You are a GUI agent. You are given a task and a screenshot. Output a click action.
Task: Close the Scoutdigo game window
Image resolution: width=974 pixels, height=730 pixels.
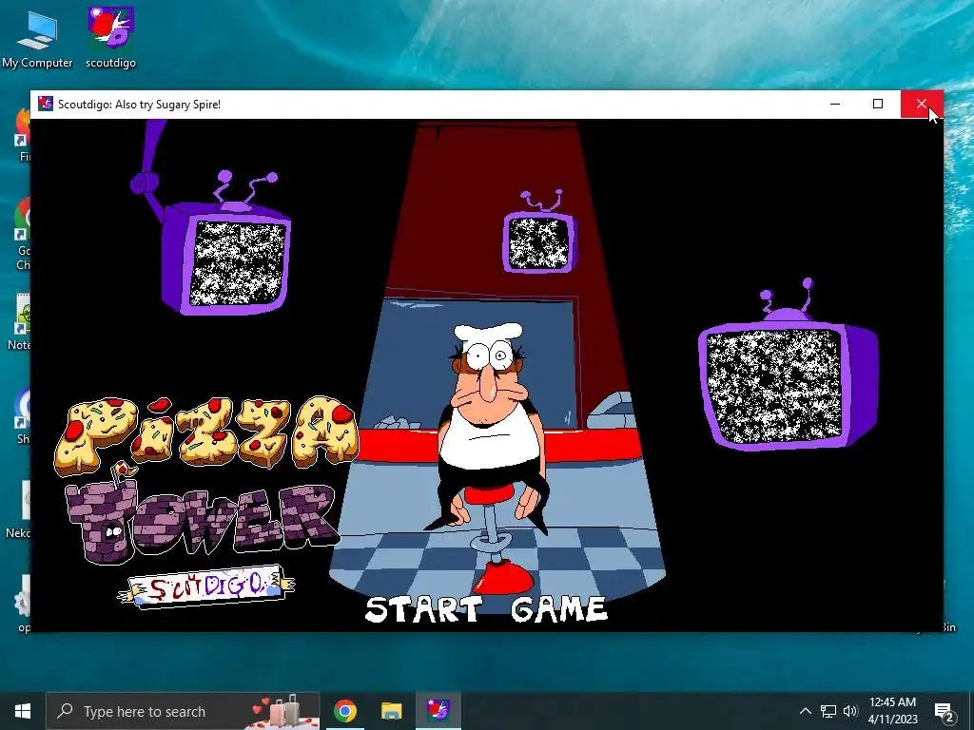point(921,104)
